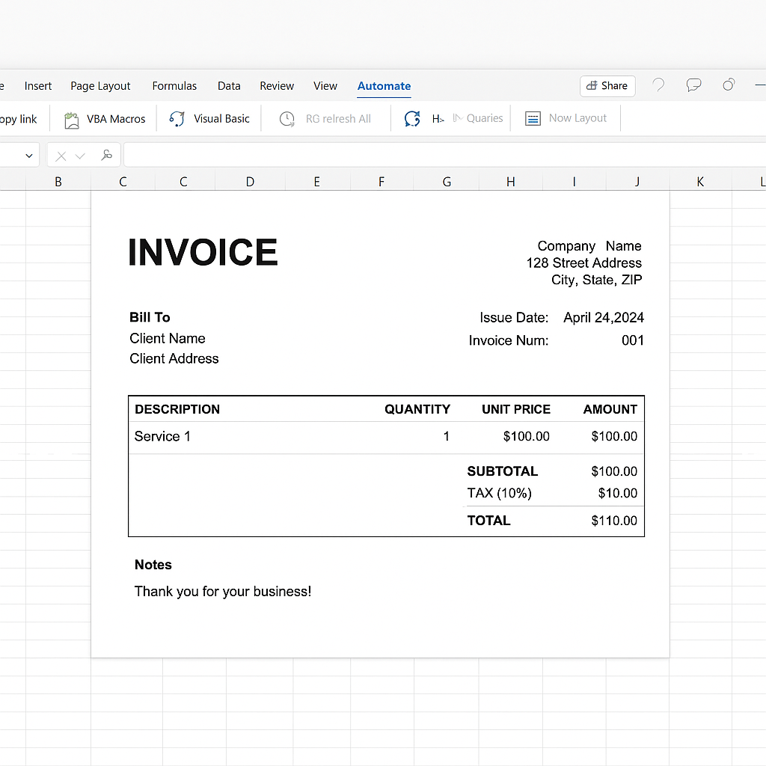766x766 pixels.
Task: Click the VBA Macros icon
Action: click(x=72, y=120)
